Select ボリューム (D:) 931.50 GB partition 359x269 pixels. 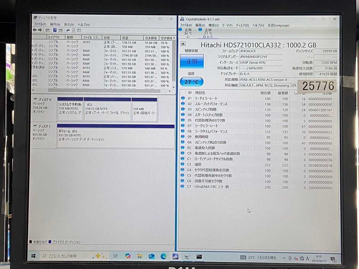(116, 136)
